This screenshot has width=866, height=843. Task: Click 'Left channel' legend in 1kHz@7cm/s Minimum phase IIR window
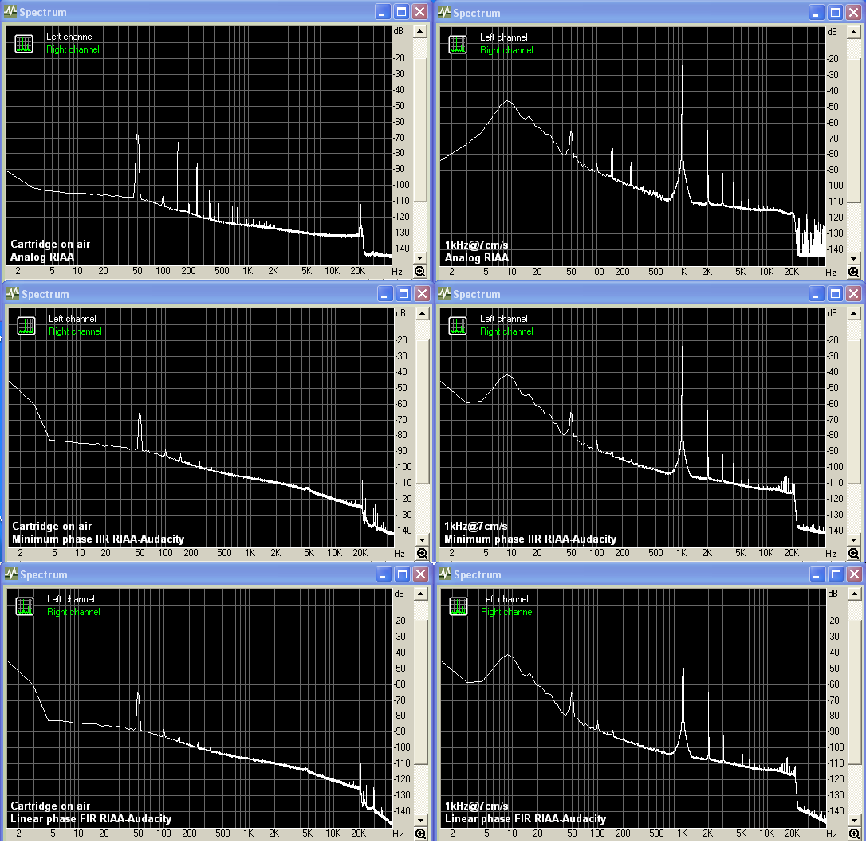point(504,319)
